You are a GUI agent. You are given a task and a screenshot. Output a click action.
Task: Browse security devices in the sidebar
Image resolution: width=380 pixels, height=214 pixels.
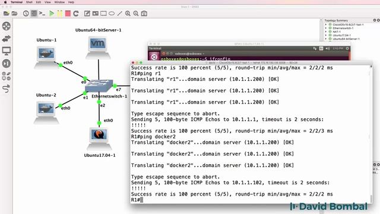point(7,64)
